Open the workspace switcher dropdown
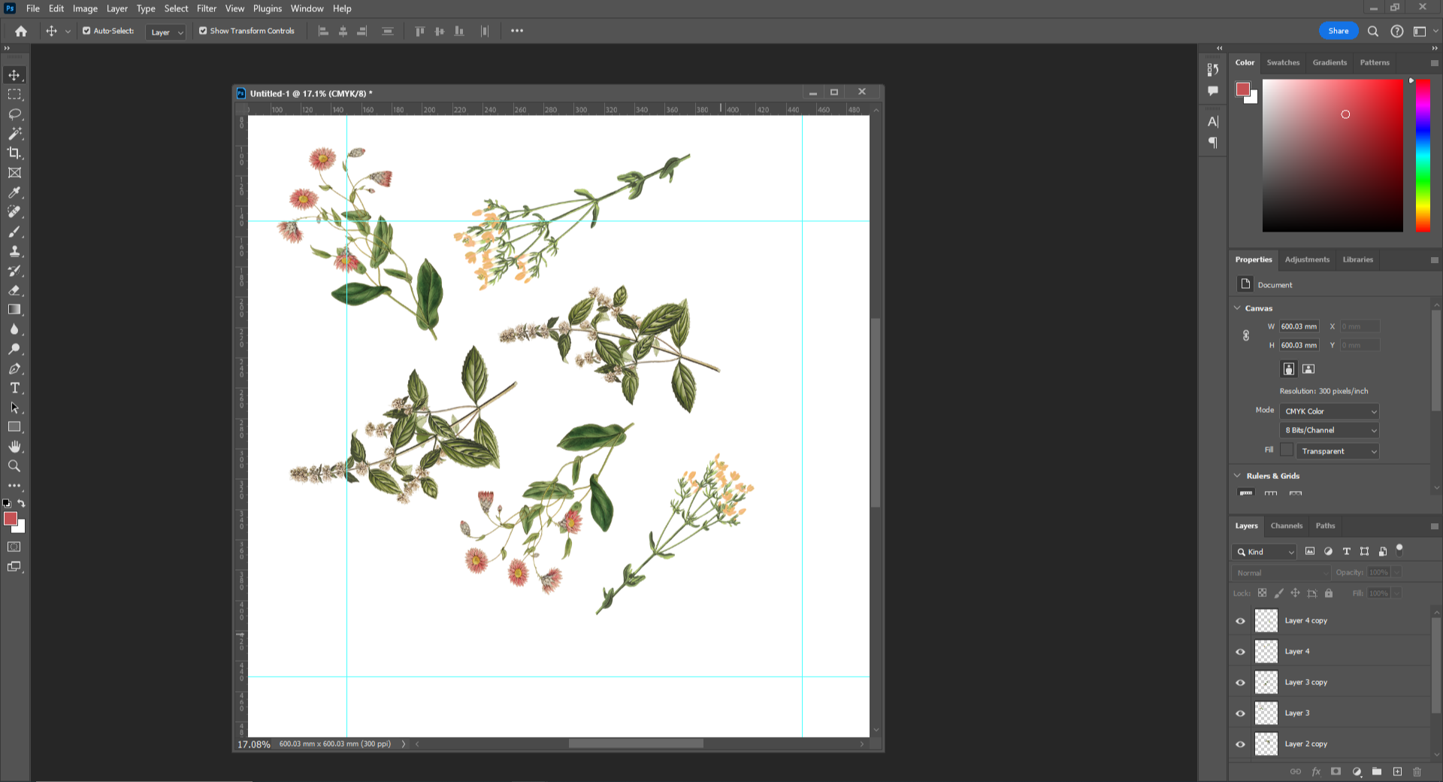This screenshot has width=1443, height=782. pos(1425,31)
